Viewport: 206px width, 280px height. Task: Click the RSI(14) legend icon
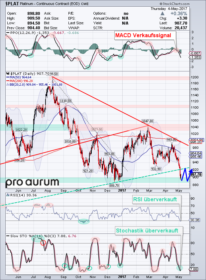8,195
